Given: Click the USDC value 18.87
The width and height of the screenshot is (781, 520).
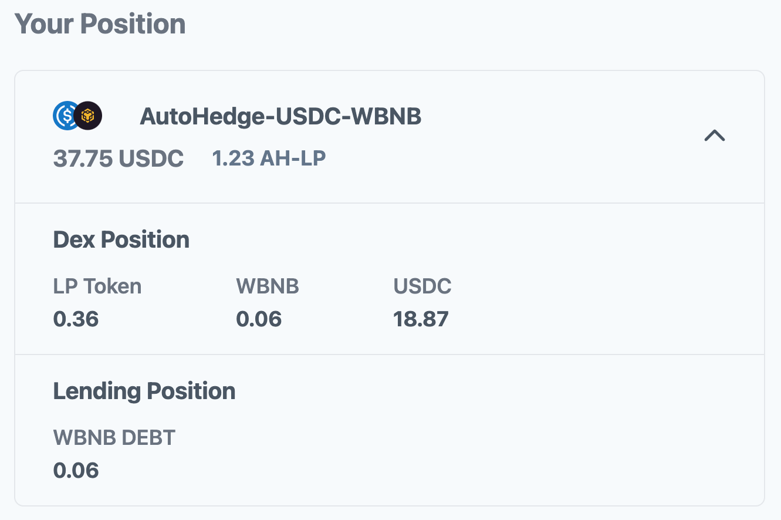Looking at the screenshot, I should [x=421, y=319].
